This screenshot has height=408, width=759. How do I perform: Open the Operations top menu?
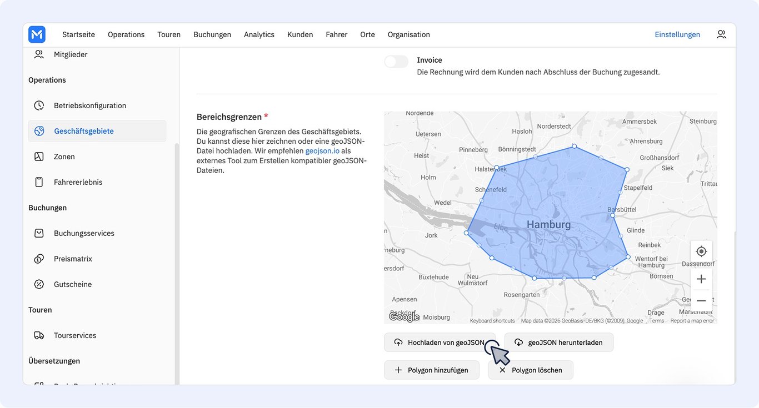[126, 34]
